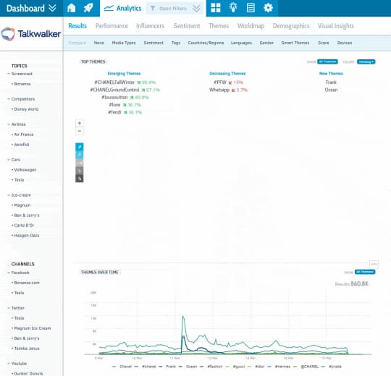Click the rocket launch icon

[88, 8]
